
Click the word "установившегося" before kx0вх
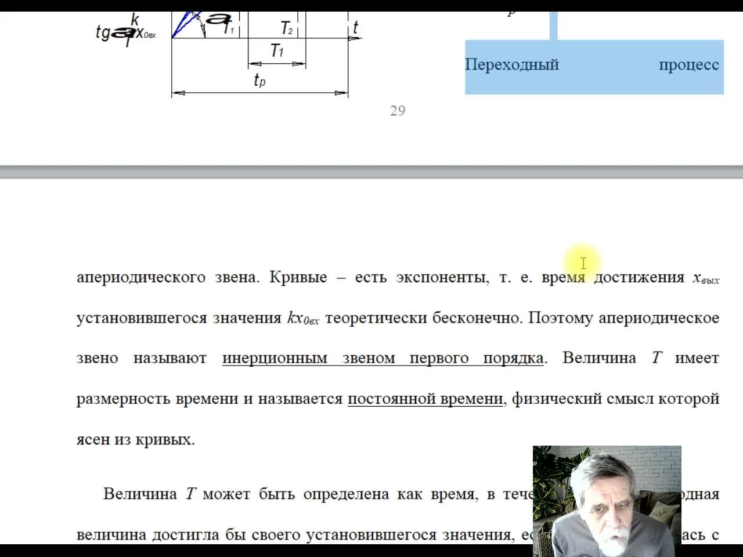click(142, 318)
